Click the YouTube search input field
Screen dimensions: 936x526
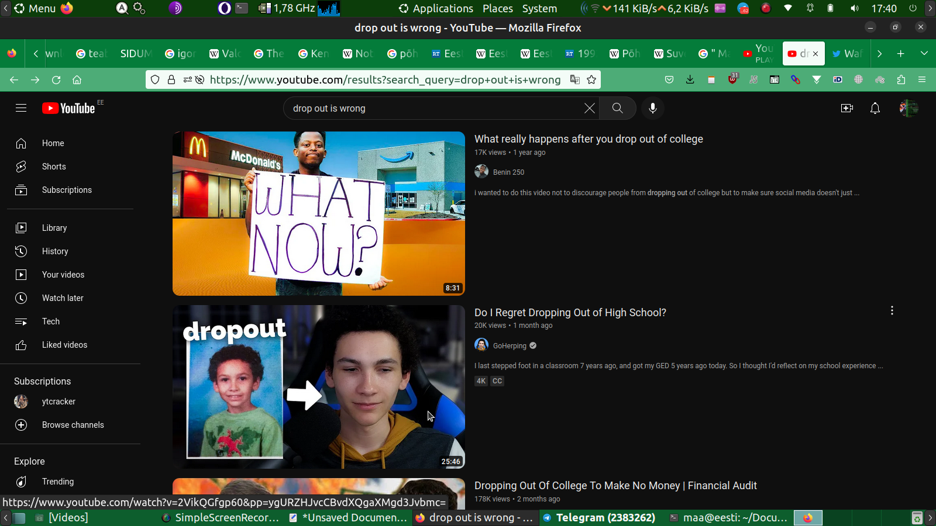pyautogui.click(x=436, y=108)
